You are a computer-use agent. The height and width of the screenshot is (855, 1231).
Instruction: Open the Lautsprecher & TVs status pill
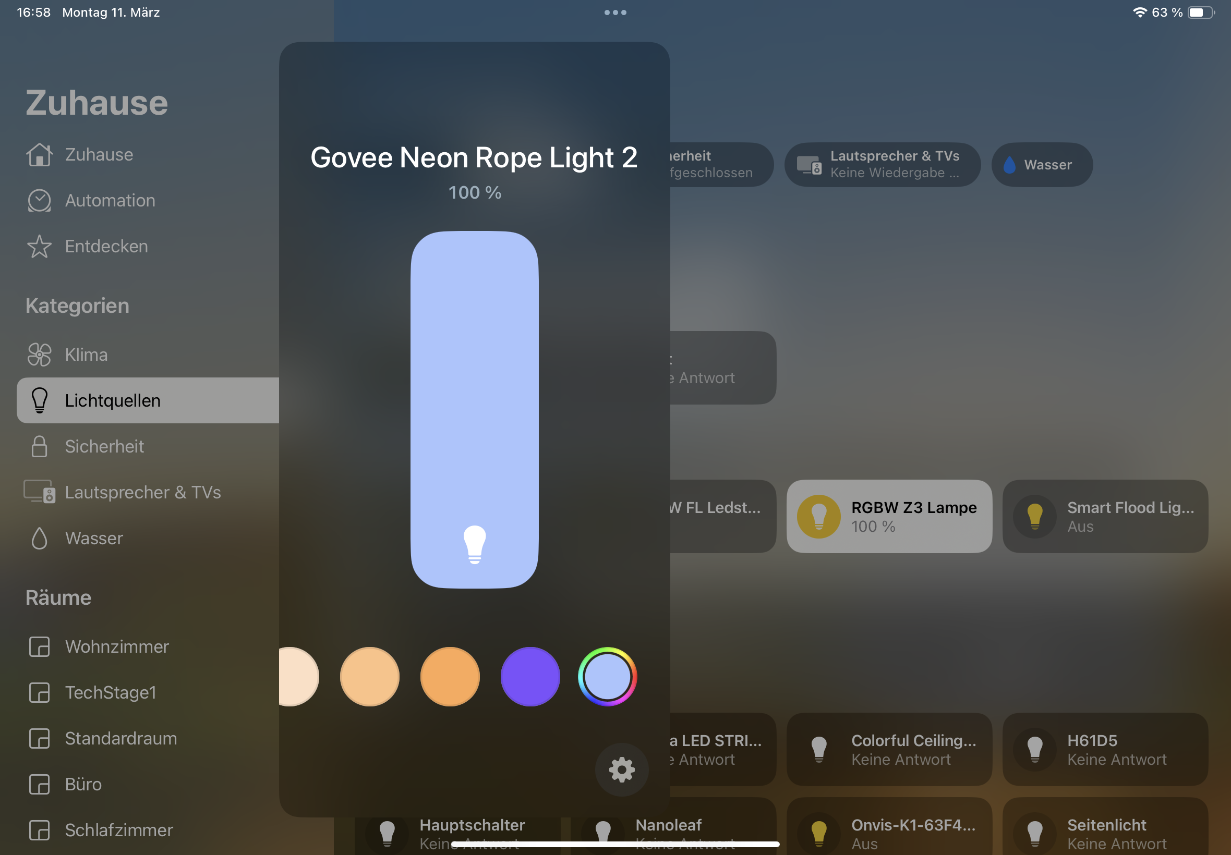pos(882,164)
